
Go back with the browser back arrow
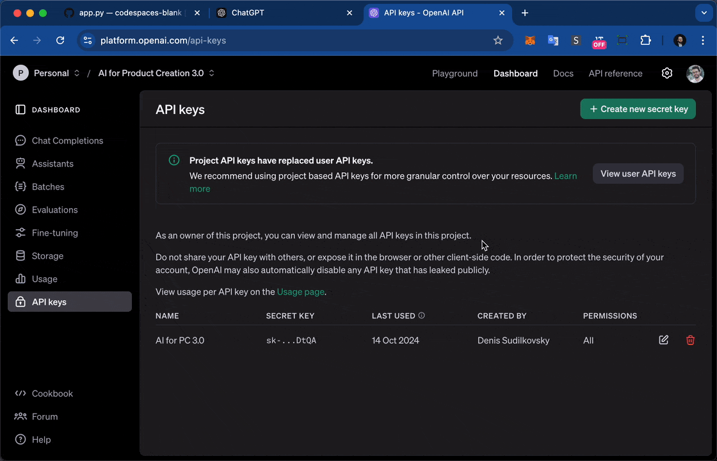point(14,40)
